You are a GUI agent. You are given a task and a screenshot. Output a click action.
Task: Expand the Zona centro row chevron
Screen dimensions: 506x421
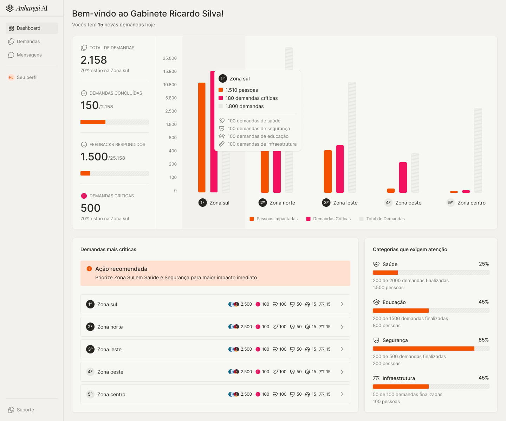tap(342, 394)
